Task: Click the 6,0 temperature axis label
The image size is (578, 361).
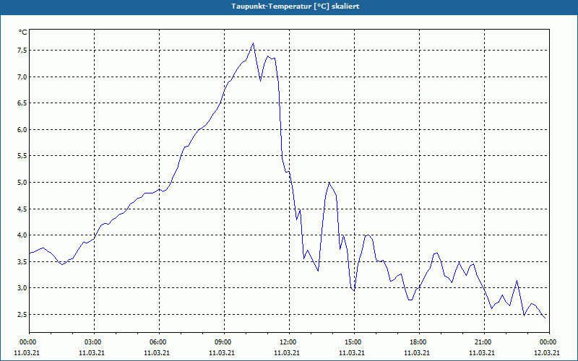Action: coord(22,129)
